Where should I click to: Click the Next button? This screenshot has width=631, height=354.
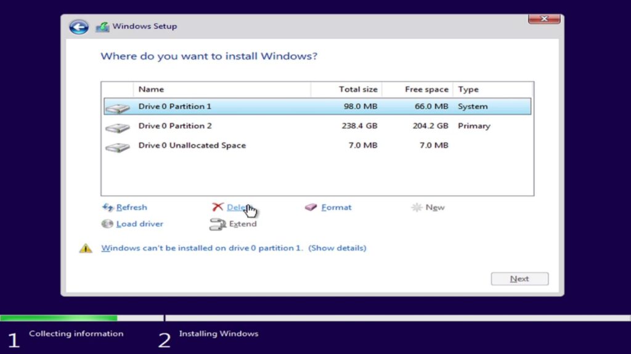point(519,278)
